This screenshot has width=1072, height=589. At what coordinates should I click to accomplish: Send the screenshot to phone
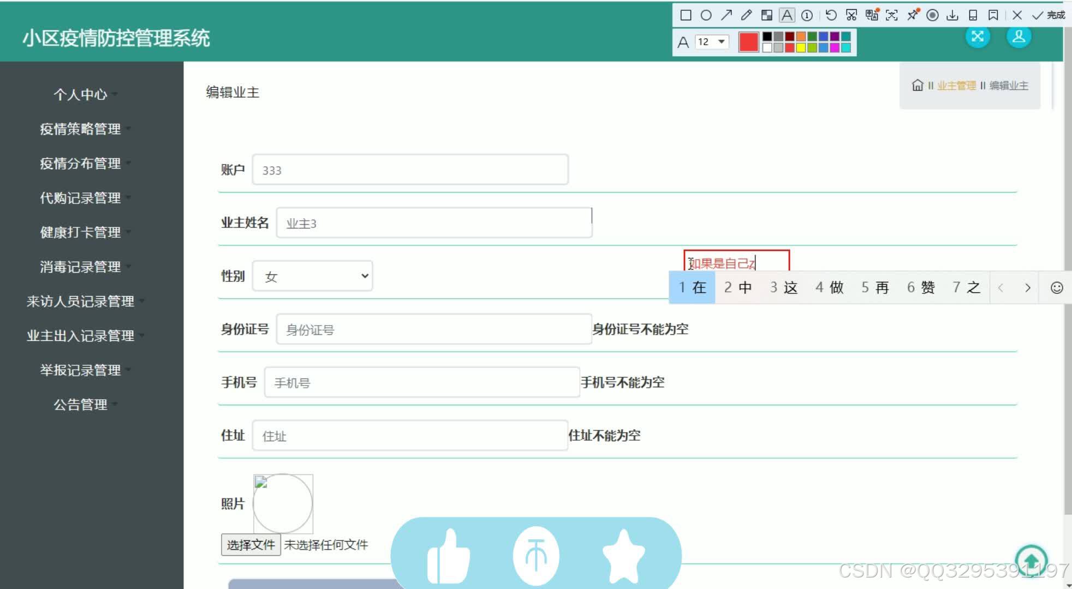coord(973,15)
